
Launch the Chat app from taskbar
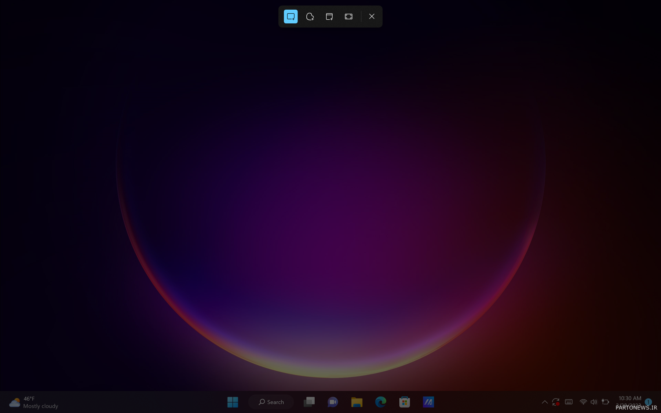click(333, 402)
